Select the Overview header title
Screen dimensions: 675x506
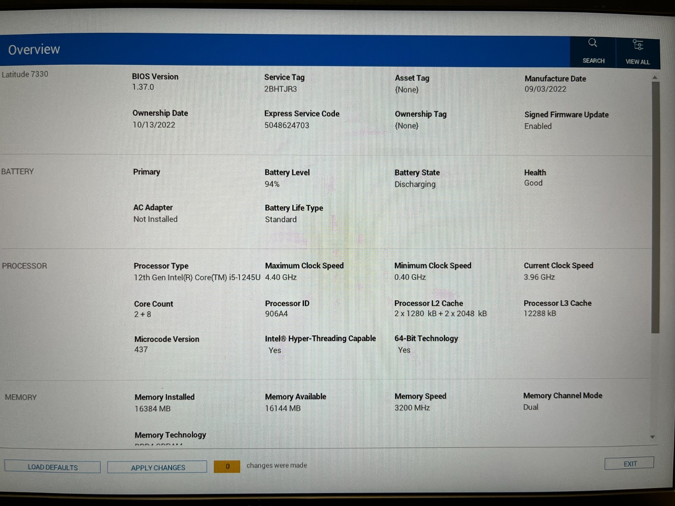point(34,49)
